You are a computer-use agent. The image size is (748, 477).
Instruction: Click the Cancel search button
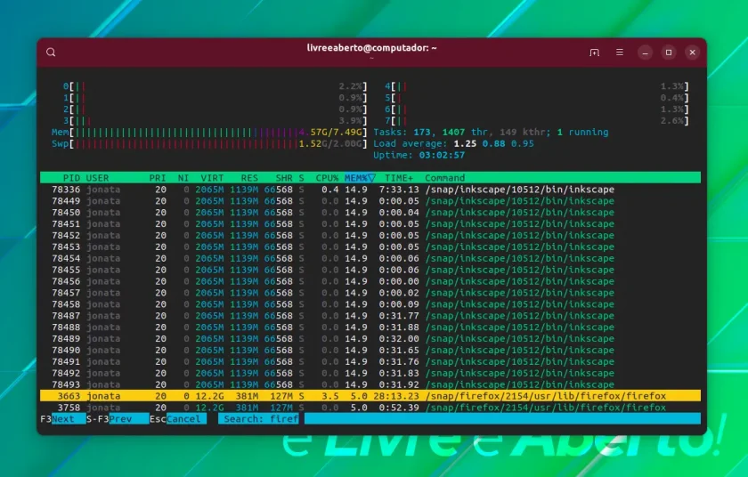(178, 419)
